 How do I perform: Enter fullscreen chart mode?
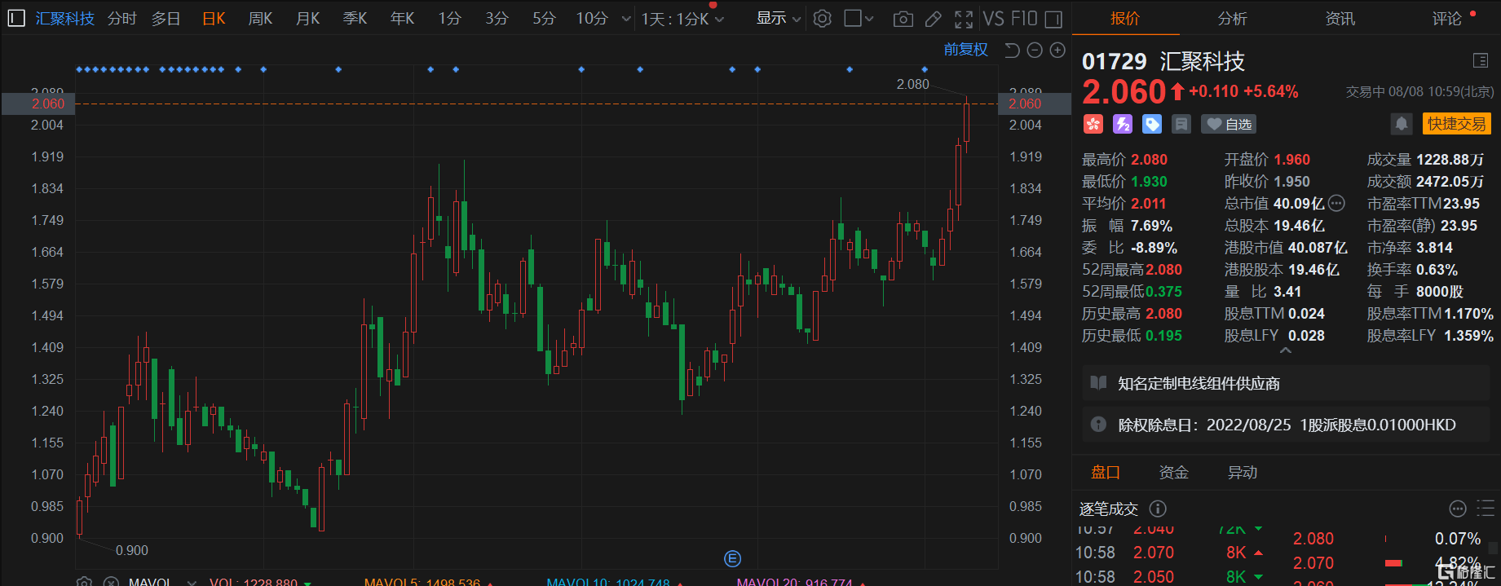pyautogui.click(x=964, y=19)
